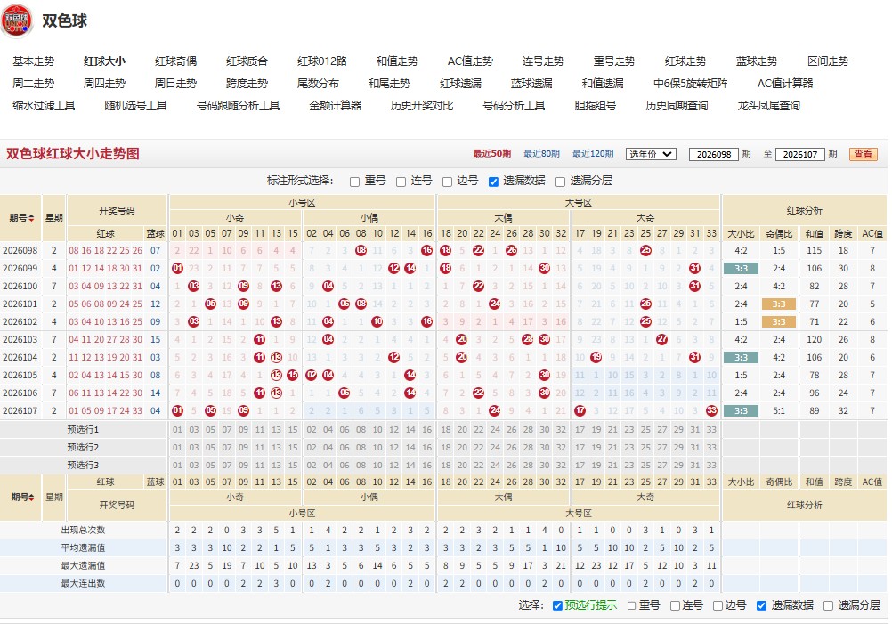Show the 连号走势 chart
The width and height of the screenshot is (892, 624).
[543, 61]
